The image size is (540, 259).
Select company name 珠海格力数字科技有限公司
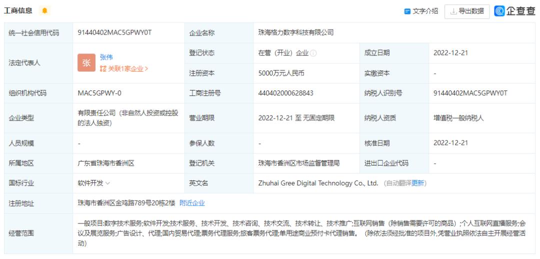(296, 32)
